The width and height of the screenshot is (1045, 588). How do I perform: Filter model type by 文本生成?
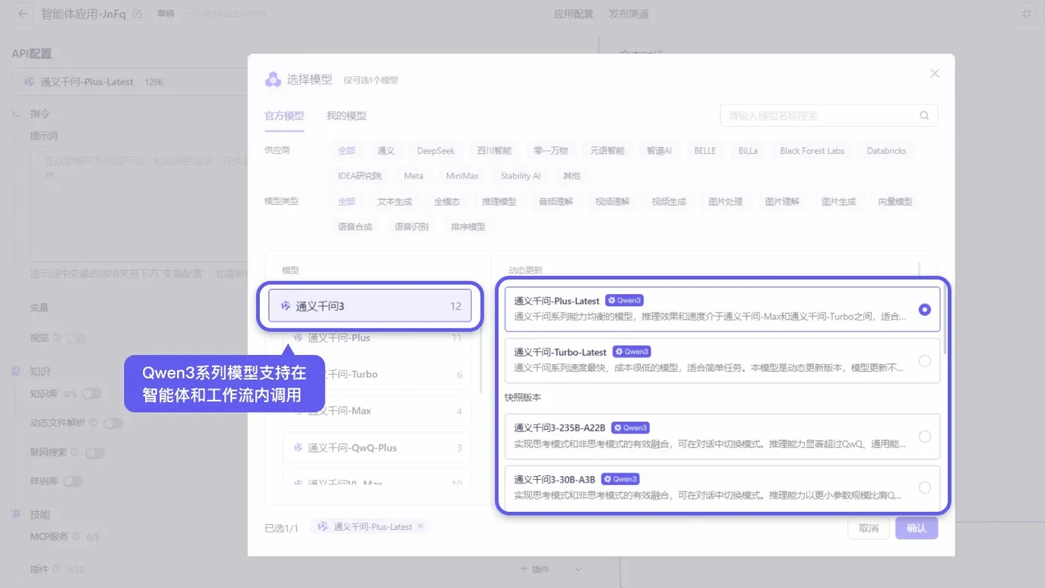(394, 201)
